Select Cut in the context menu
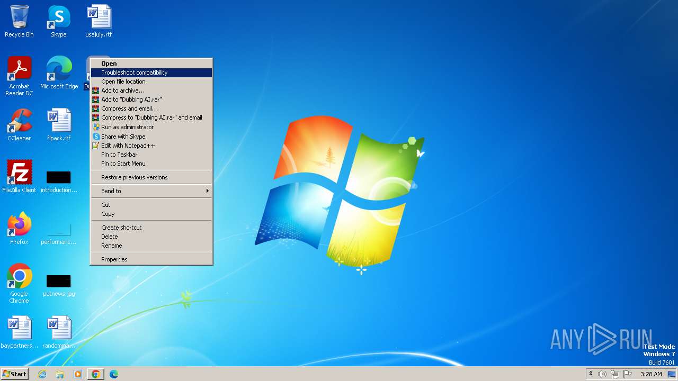 (x=151, y=205)
